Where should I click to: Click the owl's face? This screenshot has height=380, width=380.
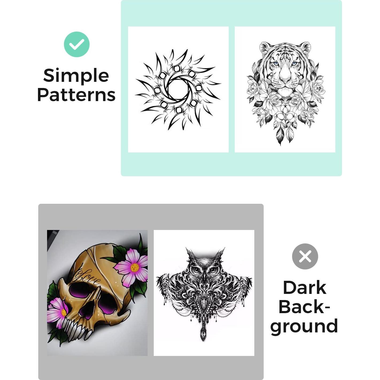[x=204, y=269]
